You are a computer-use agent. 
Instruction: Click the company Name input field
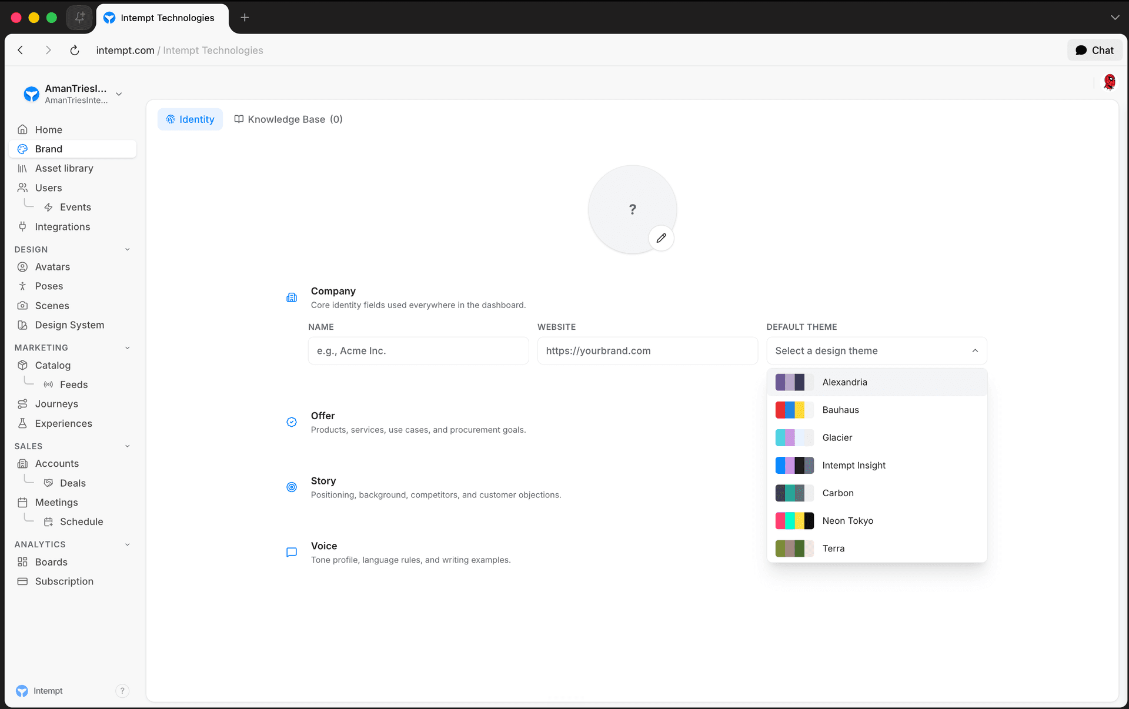coord(418,351)
